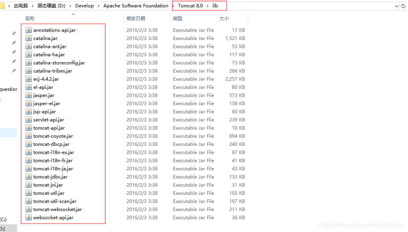Click the catalina-ant.jar file icon
This screenshot has height=232, width=408.
click(x=29, y=46)
